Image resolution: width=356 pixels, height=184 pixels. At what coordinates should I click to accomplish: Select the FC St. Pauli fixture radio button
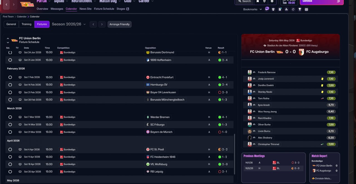pyautogui.click(x=10, y=149)
